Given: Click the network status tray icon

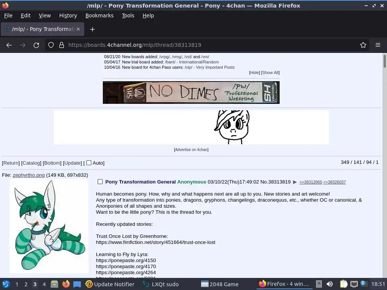Looking at the screenshot, I should pyautogui.click(x=354, y=284).
